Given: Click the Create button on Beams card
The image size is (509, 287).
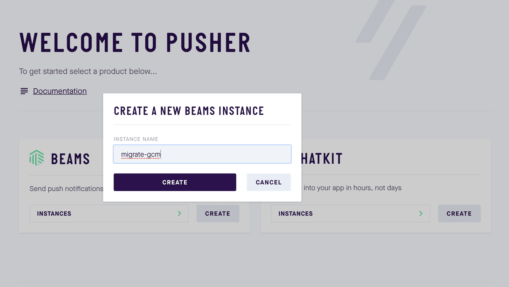Looking at the screenshot, I should [x=218, y=214].
